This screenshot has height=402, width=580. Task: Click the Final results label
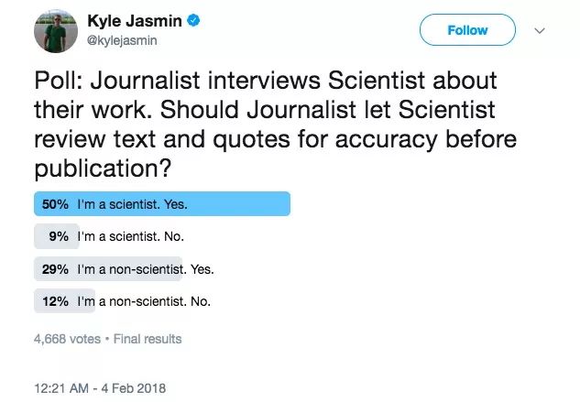pyautogui.click(x=148, y=339)
